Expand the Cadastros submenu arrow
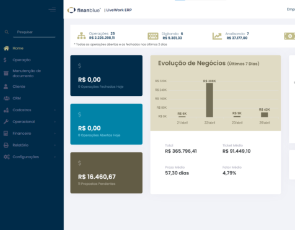The width and height of the screenshot is (295, 230). (55, 110)
